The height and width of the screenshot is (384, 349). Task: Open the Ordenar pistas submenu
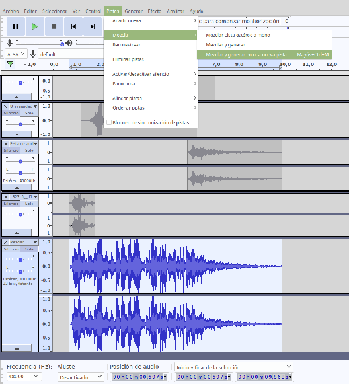(151, 108)
